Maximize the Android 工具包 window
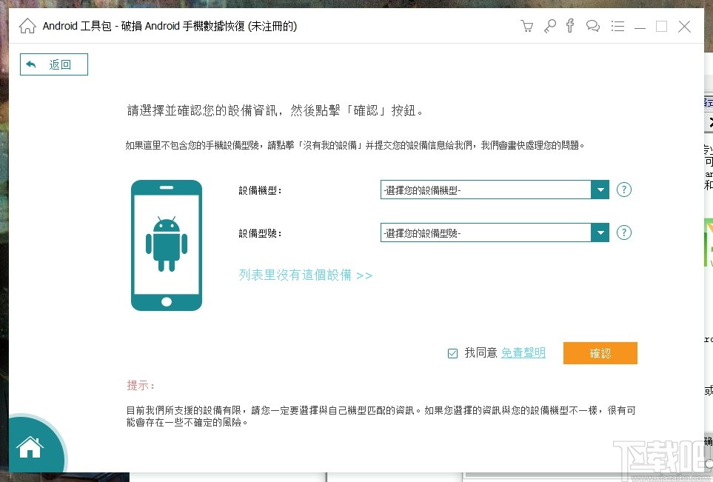The width and height of the screenshot is (713, 482). click(662, 27)
